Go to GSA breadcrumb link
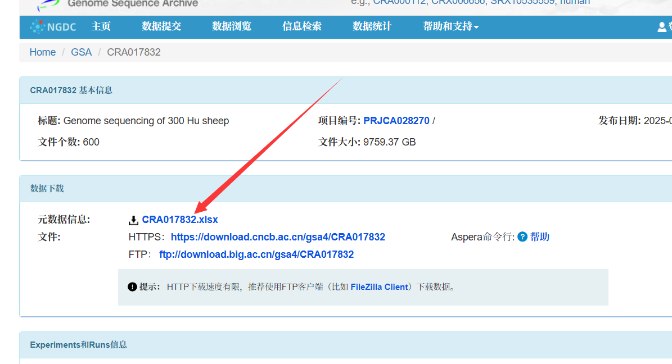 (x=82, y=52)
